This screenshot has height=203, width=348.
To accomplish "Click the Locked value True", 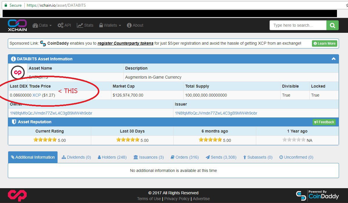I will 315,95.
